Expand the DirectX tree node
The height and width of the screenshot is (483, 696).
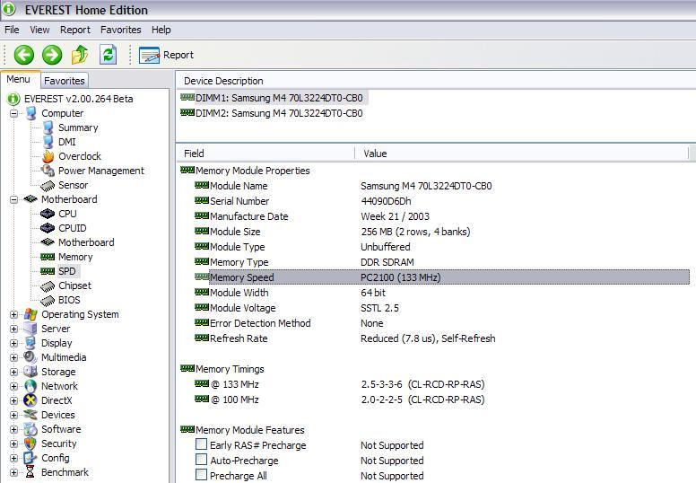pyautogui.click(x=13, y=400)
